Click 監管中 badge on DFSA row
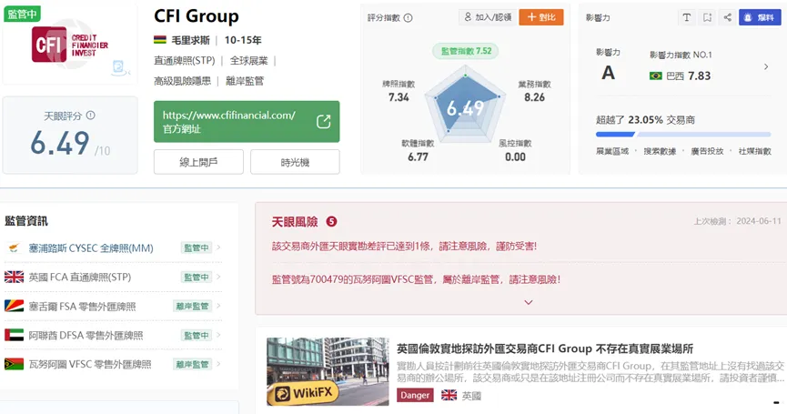 click(x=197, y=335)
